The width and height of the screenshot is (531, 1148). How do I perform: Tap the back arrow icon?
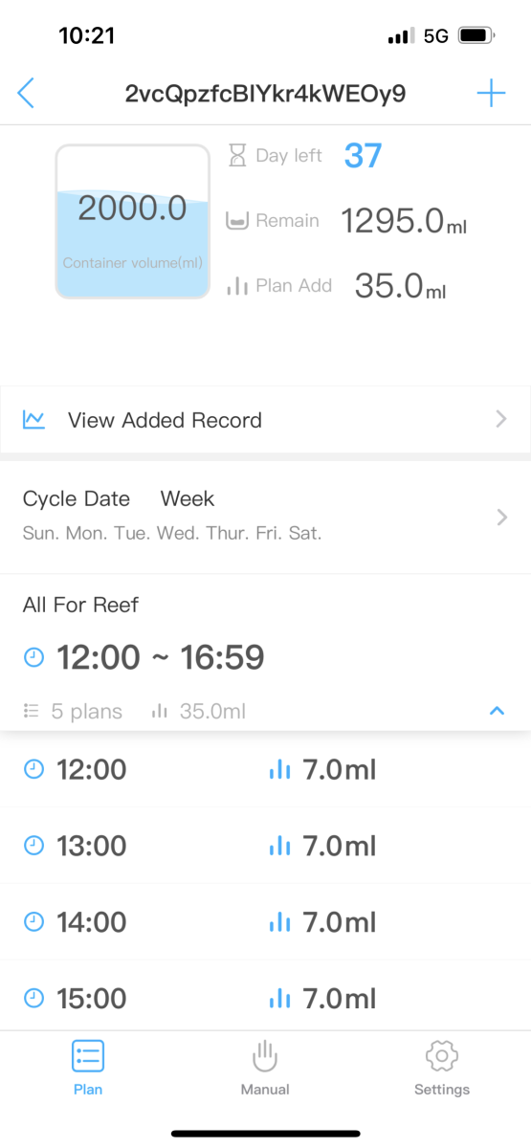click(x=26, y=94)
